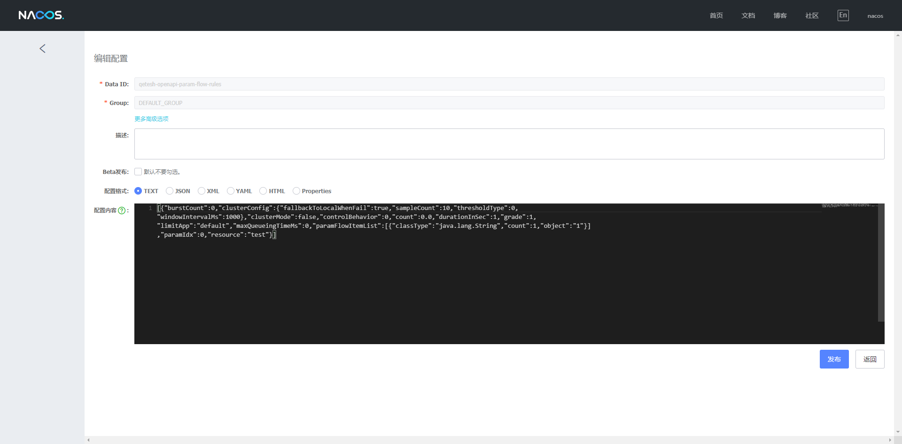Viewport: 902px width, 444px height.
Task: Select TEXT format radio button
Action: pos(138,191)
